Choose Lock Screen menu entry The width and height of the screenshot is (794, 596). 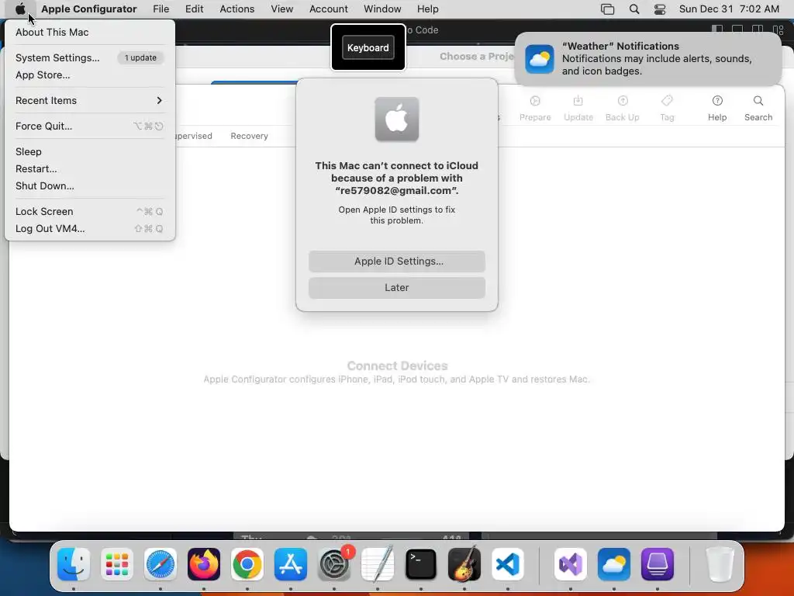89,211
